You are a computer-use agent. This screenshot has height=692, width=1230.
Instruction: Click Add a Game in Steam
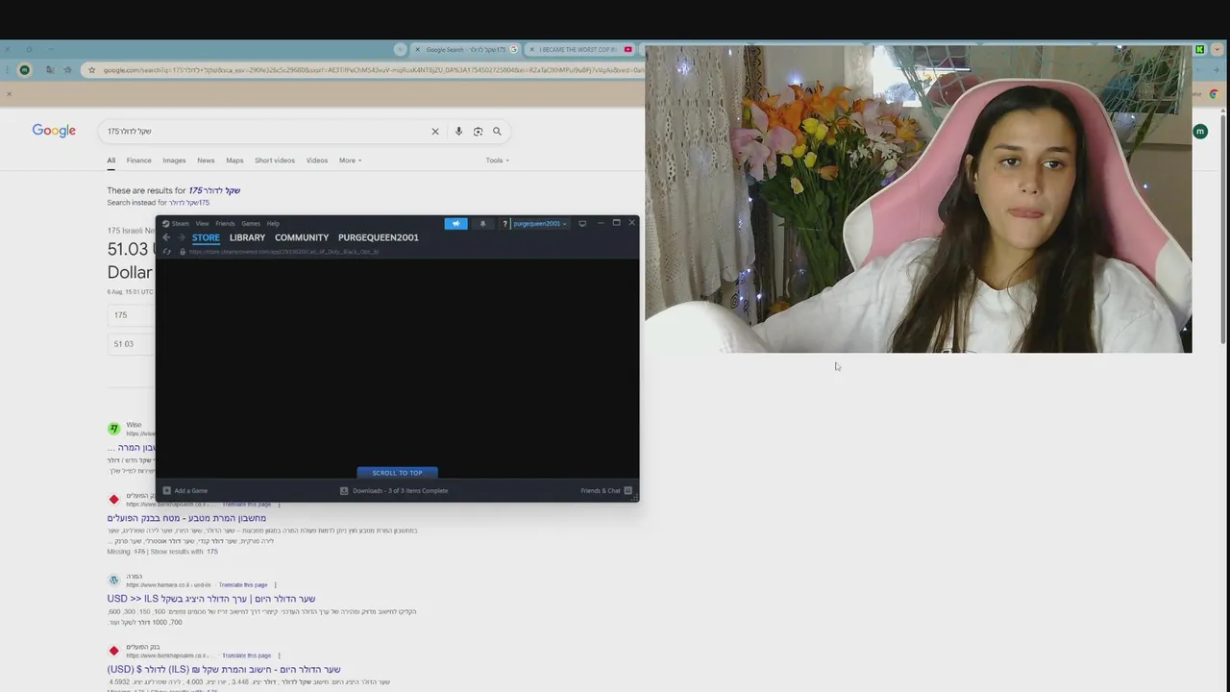point(184,490)
